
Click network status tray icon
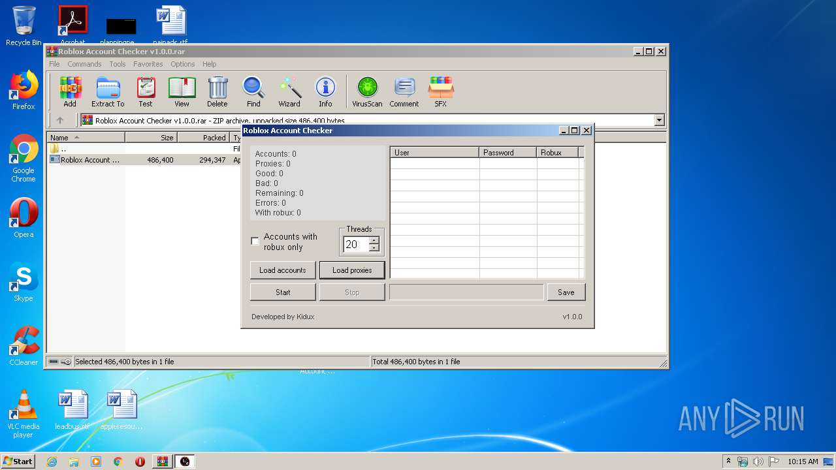743,462
